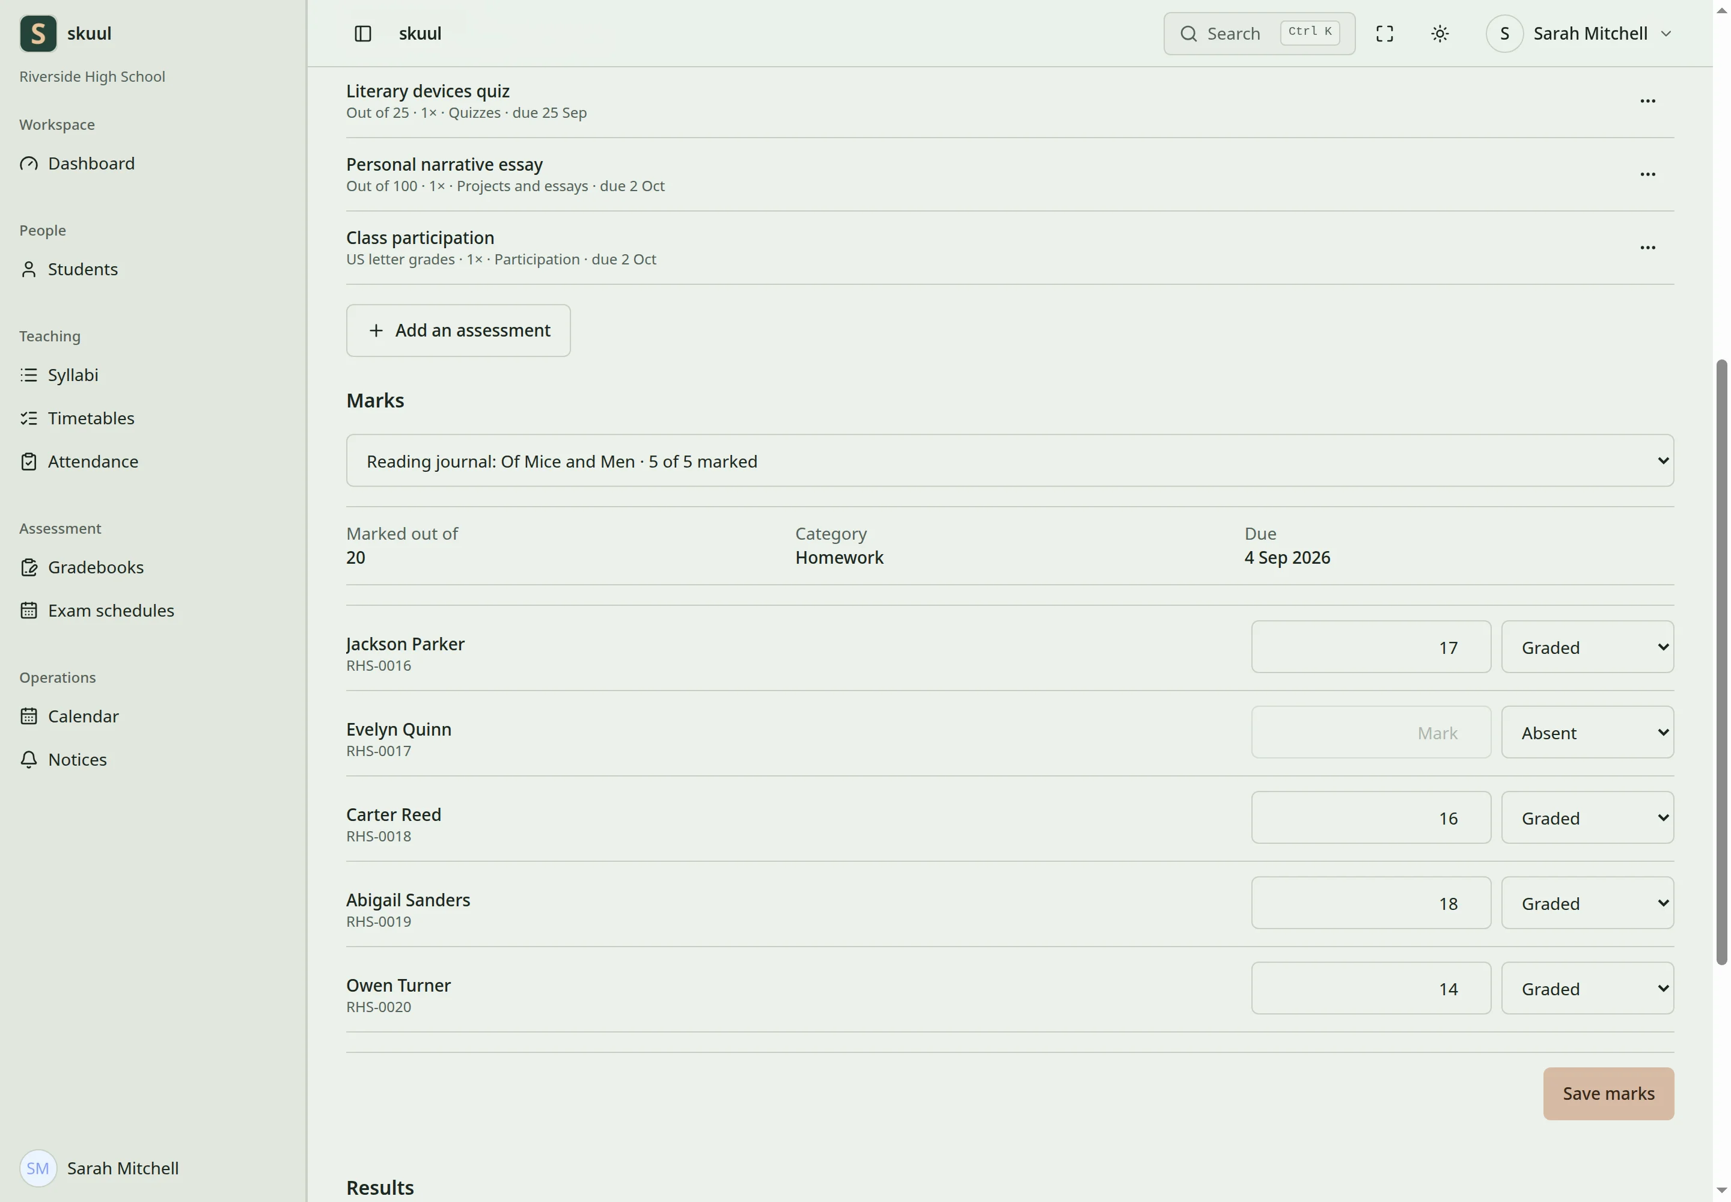This screenshot has width=1731, height=1202.
Task: Click Evelyn Quinn's empty Mark field
Action: (1370, 732)
